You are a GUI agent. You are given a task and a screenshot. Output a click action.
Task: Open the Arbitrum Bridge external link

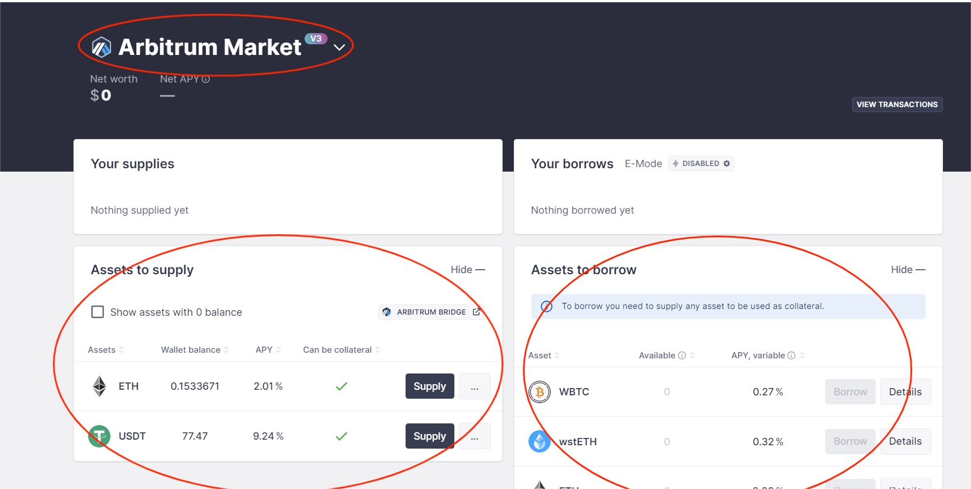tap(431, 312)
